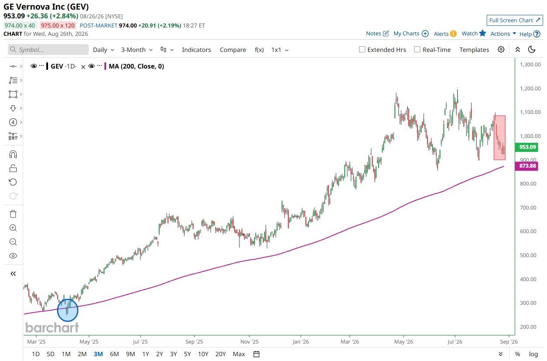Choose the down arrow marker tool
547x361 pixels.
[x=13, y=108]
